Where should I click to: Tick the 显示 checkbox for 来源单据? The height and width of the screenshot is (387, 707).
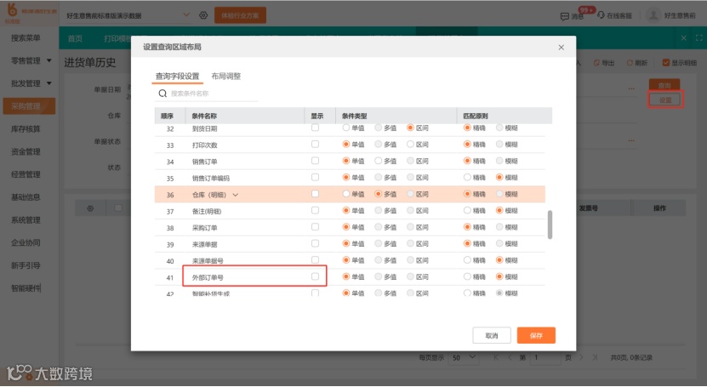pyautogui.click(x=315, y=243)
